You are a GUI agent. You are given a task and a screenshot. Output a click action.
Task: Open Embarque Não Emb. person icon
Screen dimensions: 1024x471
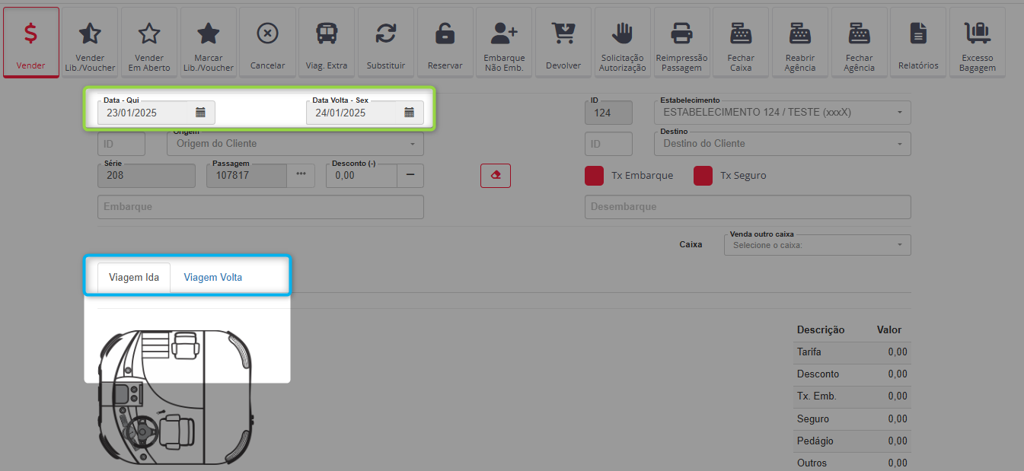click(x=504, y=33)
